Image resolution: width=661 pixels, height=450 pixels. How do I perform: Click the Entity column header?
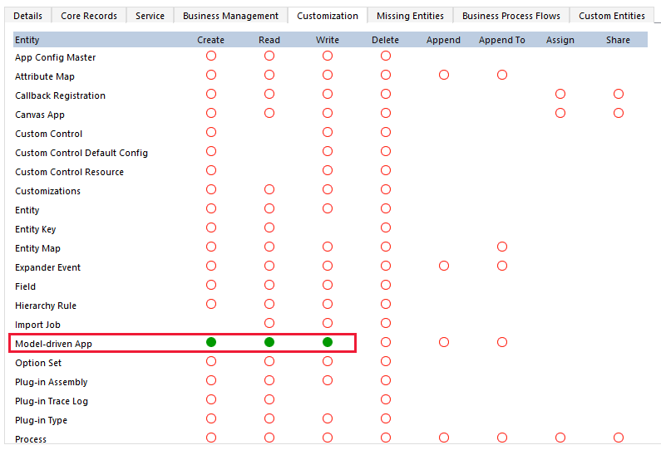point(27,40)
